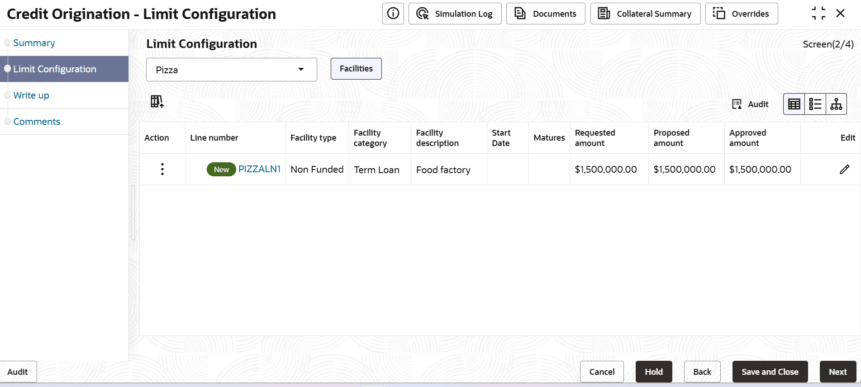Open the Audit link above the table
Viewport: 861px width, 387px height.
(750, 104)
